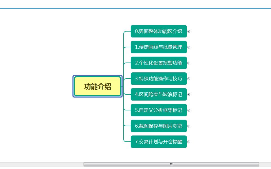The width and height of the screenshot is (271, 169).
Task: Select the "1.便捷画线与批量管理" node
Action: tap(159, 48)
